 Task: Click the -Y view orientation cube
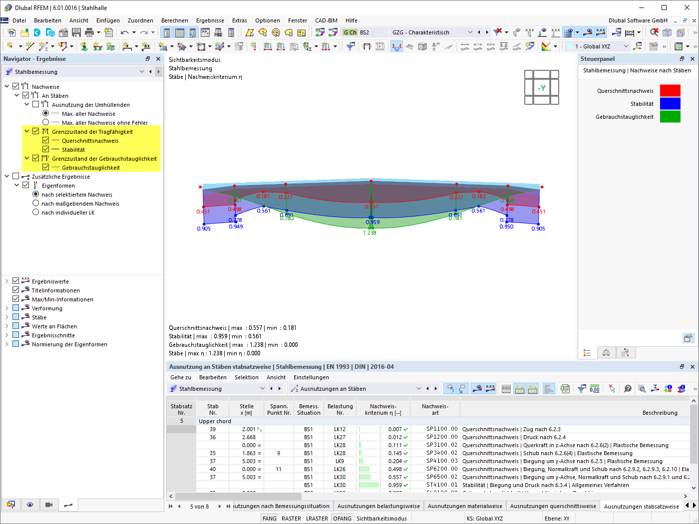[542, 88]
